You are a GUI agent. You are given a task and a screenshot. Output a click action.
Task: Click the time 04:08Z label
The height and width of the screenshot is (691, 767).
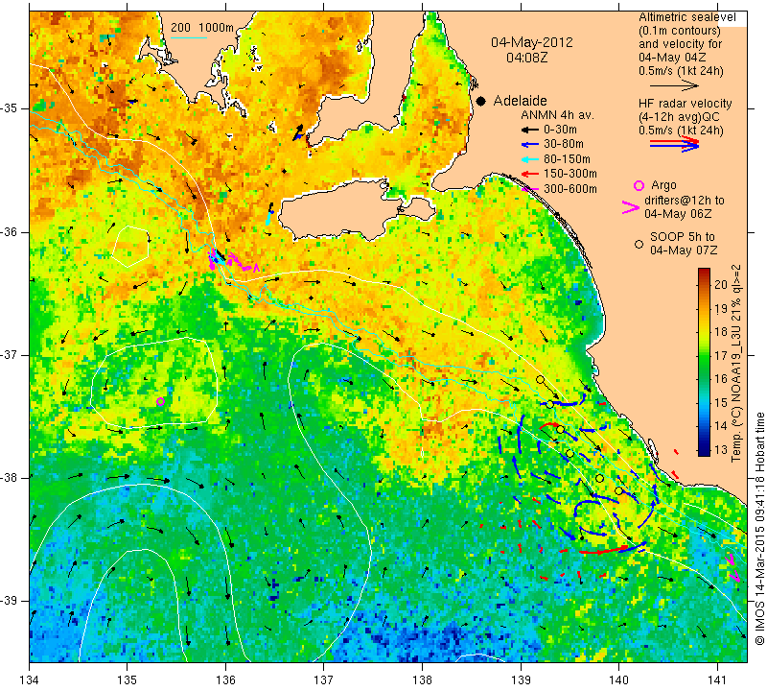pos(526,58)
